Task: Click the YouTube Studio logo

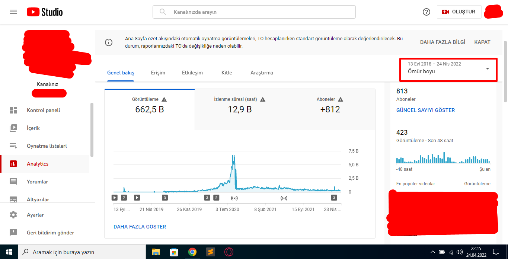Action: (x=45, y=12)
